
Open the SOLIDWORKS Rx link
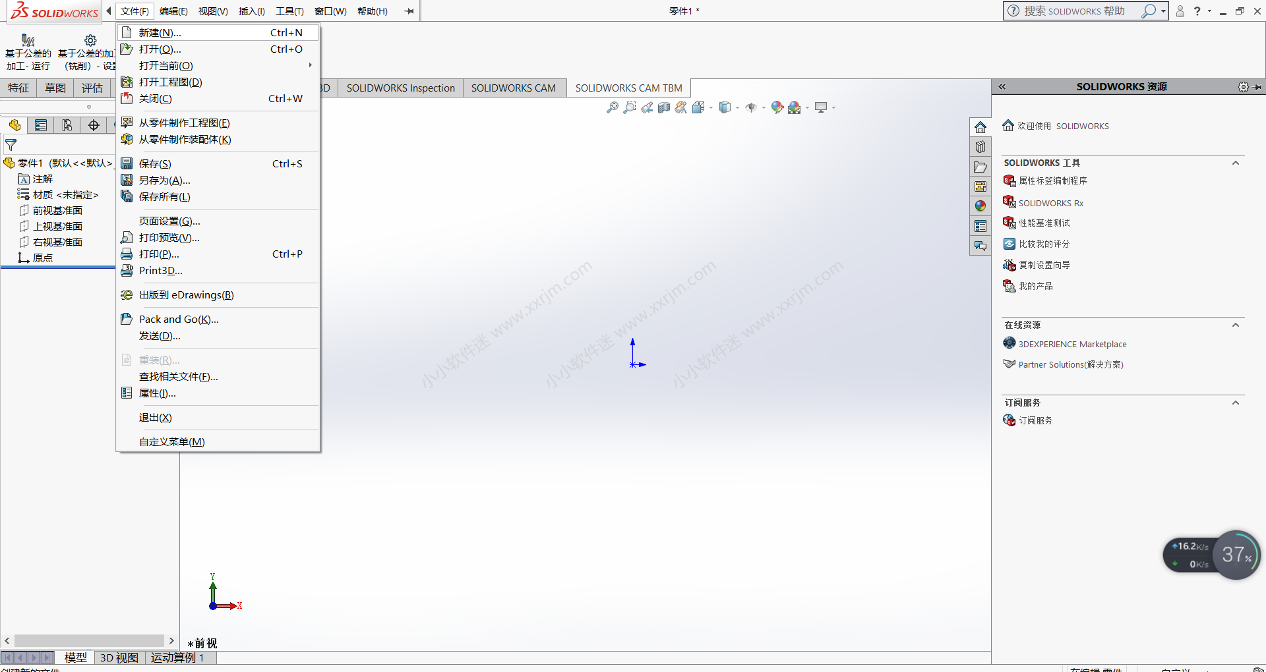1051,203
